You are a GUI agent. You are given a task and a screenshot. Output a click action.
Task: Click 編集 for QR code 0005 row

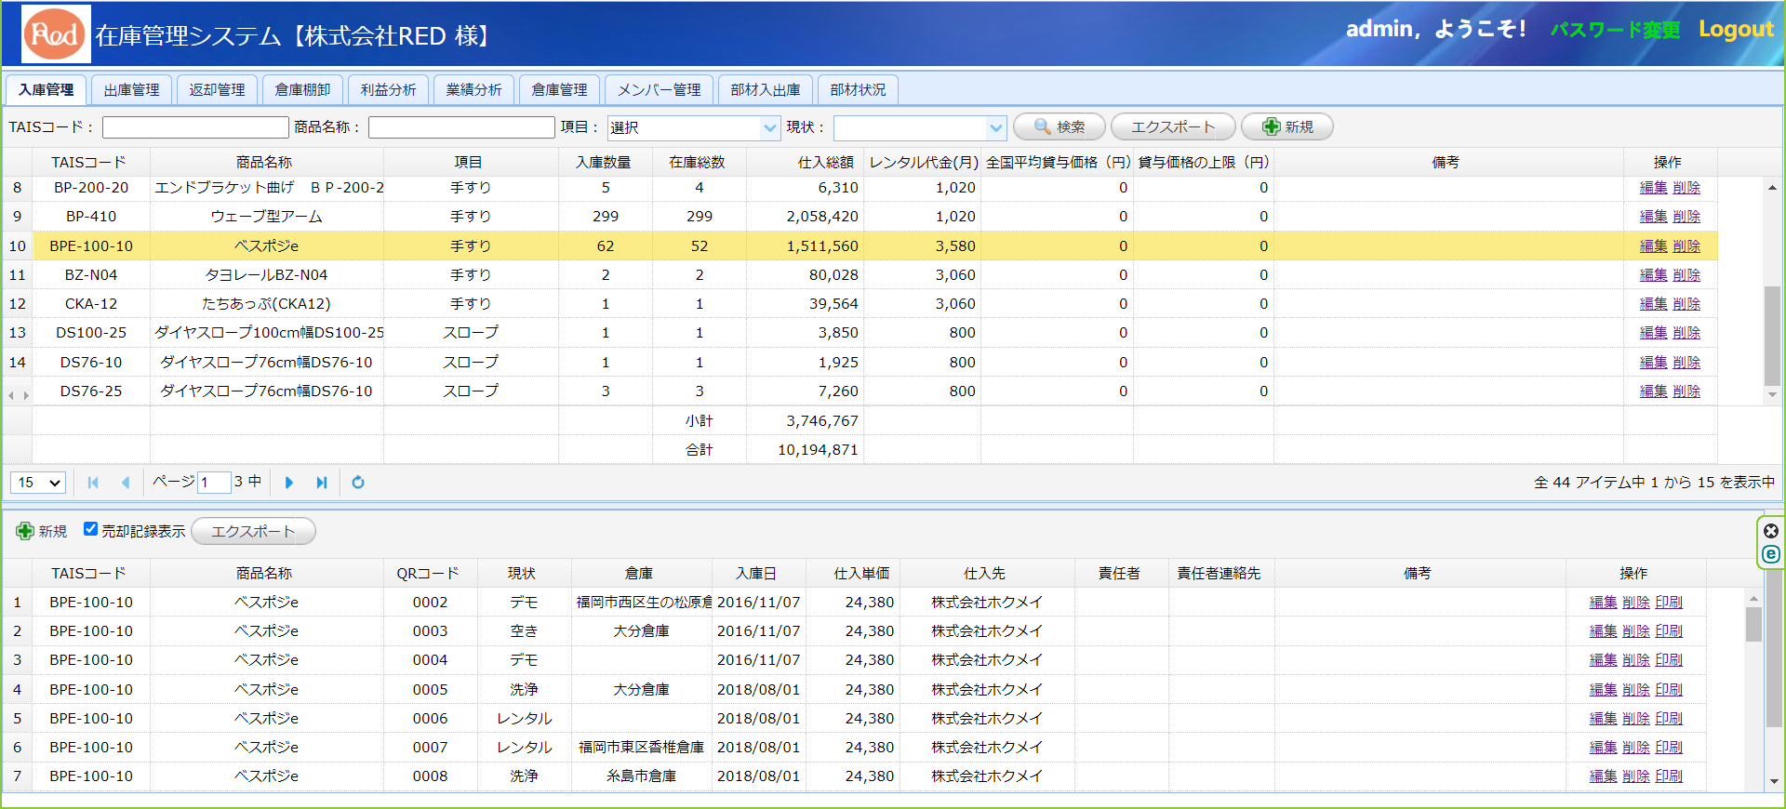[1603, 690]
